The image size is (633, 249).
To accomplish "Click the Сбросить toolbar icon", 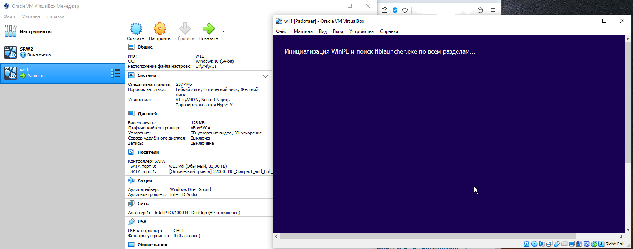I will click(x=185, y=29).
